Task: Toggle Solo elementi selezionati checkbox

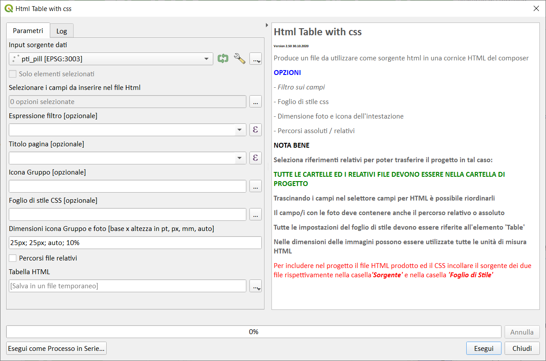Action: click(x=13, y=74)
